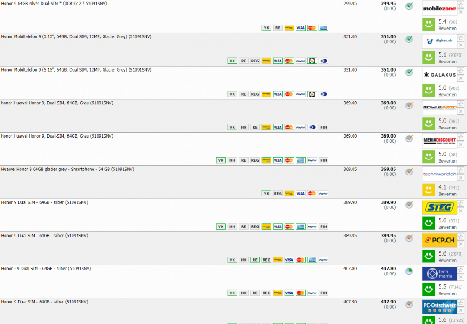Click the X icon next to mobilezone logo
This screenshot has width=467, height=324.
click(461, 12)
